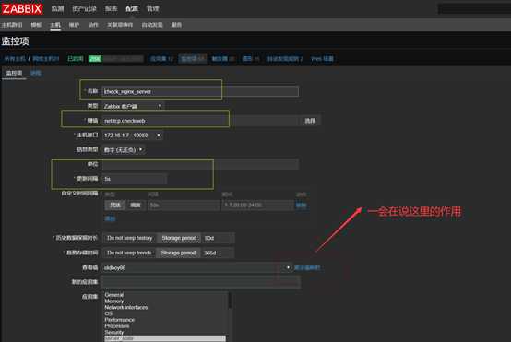Click the 365d trends period field
Viewport: 511px width, 342px height.
click(218, 253)
